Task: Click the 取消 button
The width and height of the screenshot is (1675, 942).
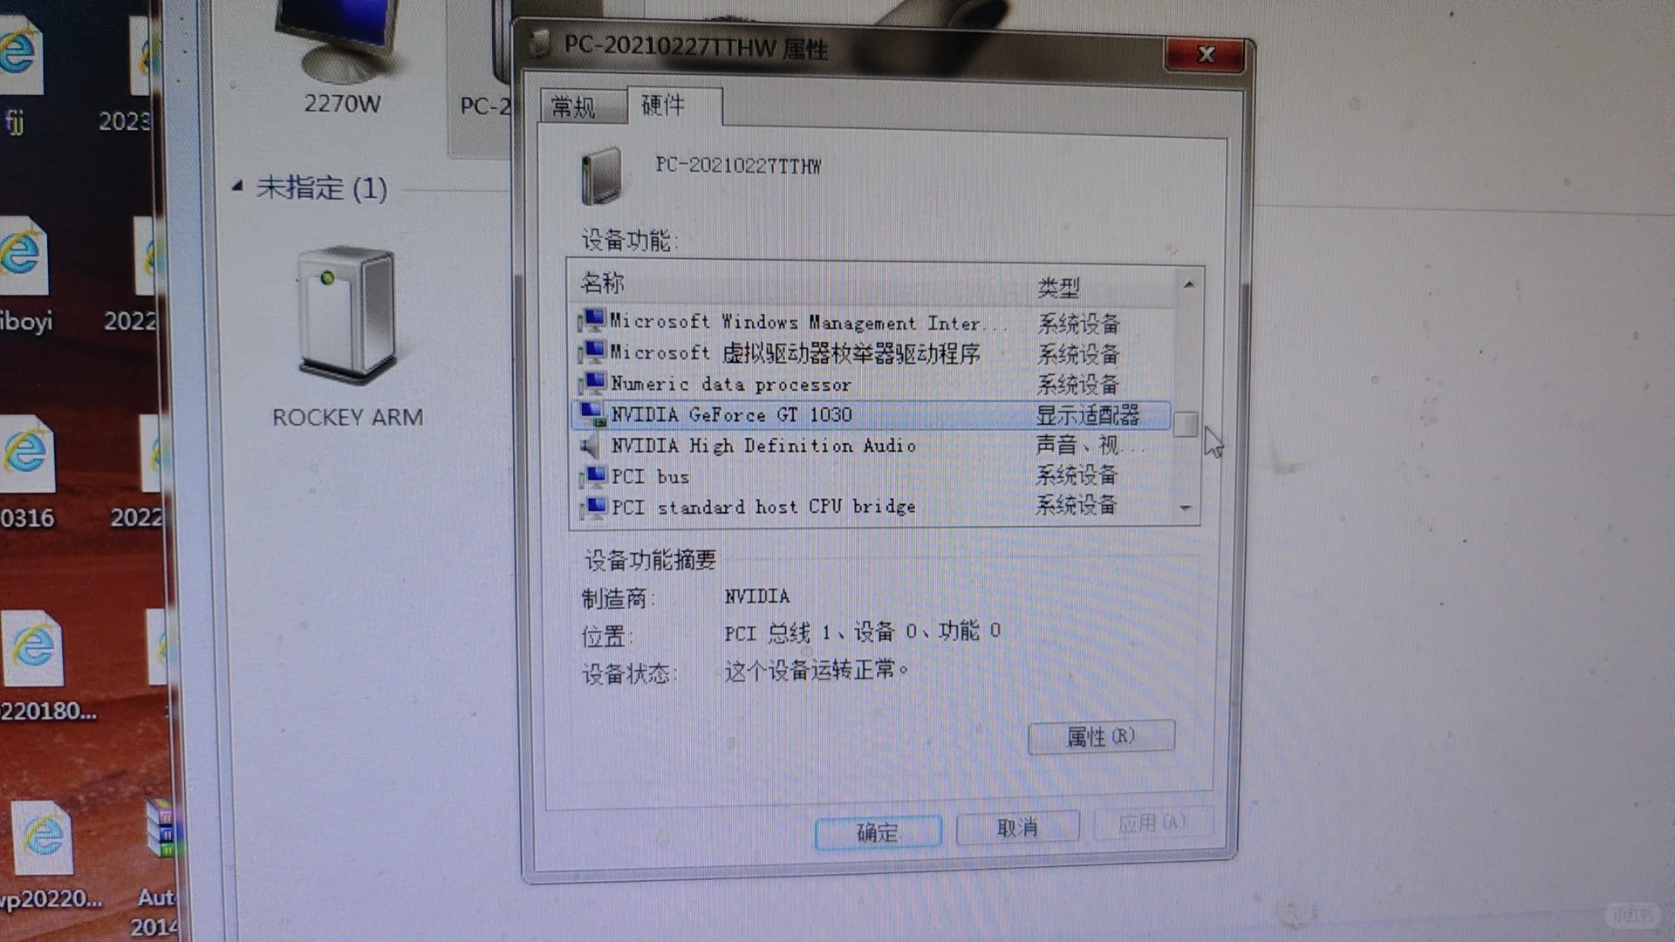Action: (1017, 827)
